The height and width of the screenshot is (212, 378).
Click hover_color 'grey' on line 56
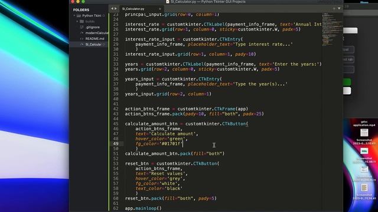(x=175, y=178)
